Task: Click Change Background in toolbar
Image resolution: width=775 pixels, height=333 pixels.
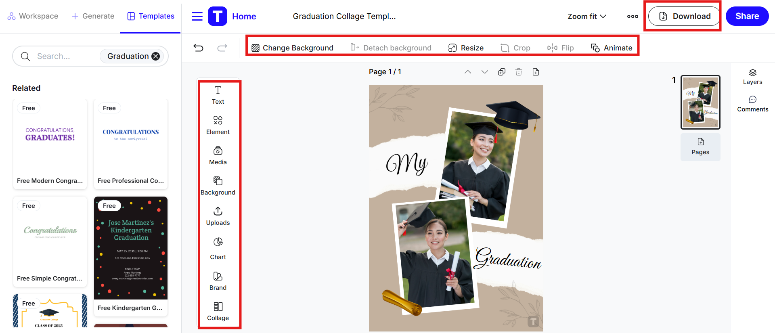Action: pos(293,48)
